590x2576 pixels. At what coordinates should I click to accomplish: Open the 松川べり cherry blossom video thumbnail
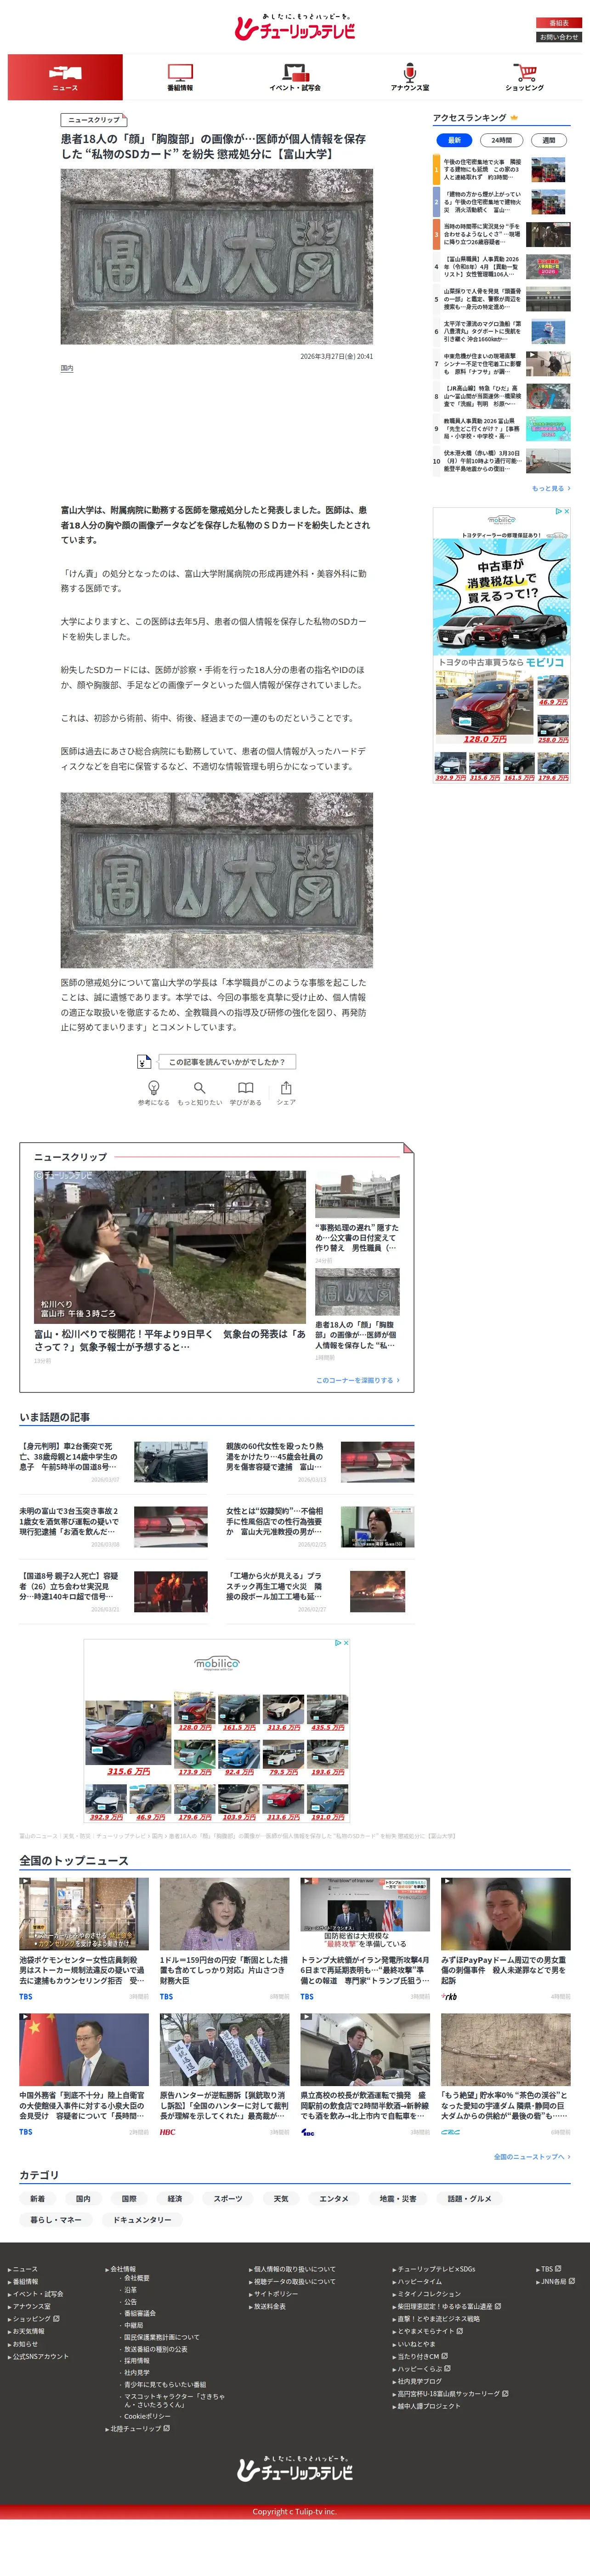click(x=170, y=1247)
